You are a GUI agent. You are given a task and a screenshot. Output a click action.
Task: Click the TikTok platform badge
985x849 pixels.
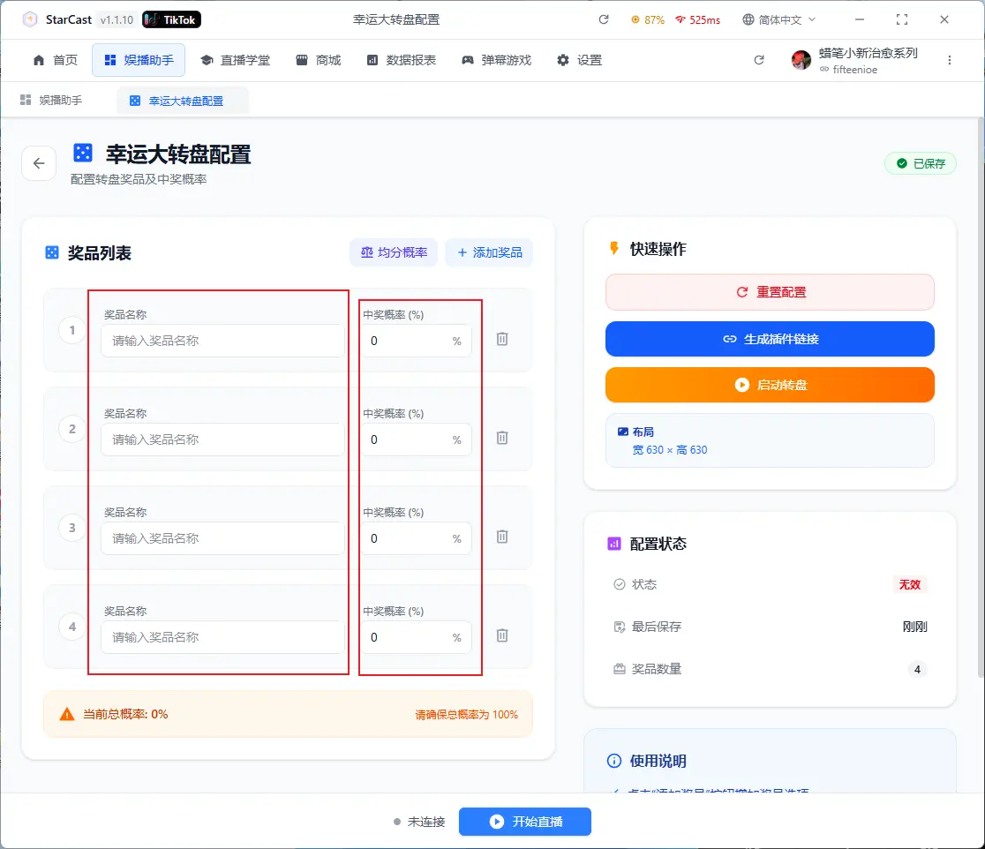(x=171, y=19)
